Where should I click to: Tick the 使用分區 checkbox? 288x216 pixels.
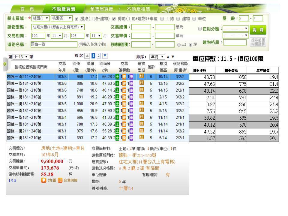(x=200, y=29)
